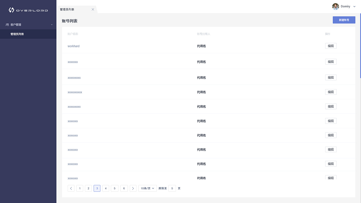
Task: Go to page 6
Action: (x=124, y=188)
